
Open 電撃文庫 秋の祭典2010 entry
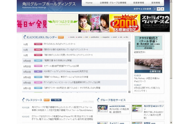click(x=58, y=60)
